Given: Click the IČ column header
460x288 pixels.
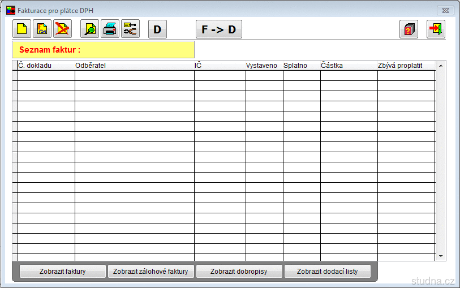Looking at the screenshot, I should pos(220,66).
